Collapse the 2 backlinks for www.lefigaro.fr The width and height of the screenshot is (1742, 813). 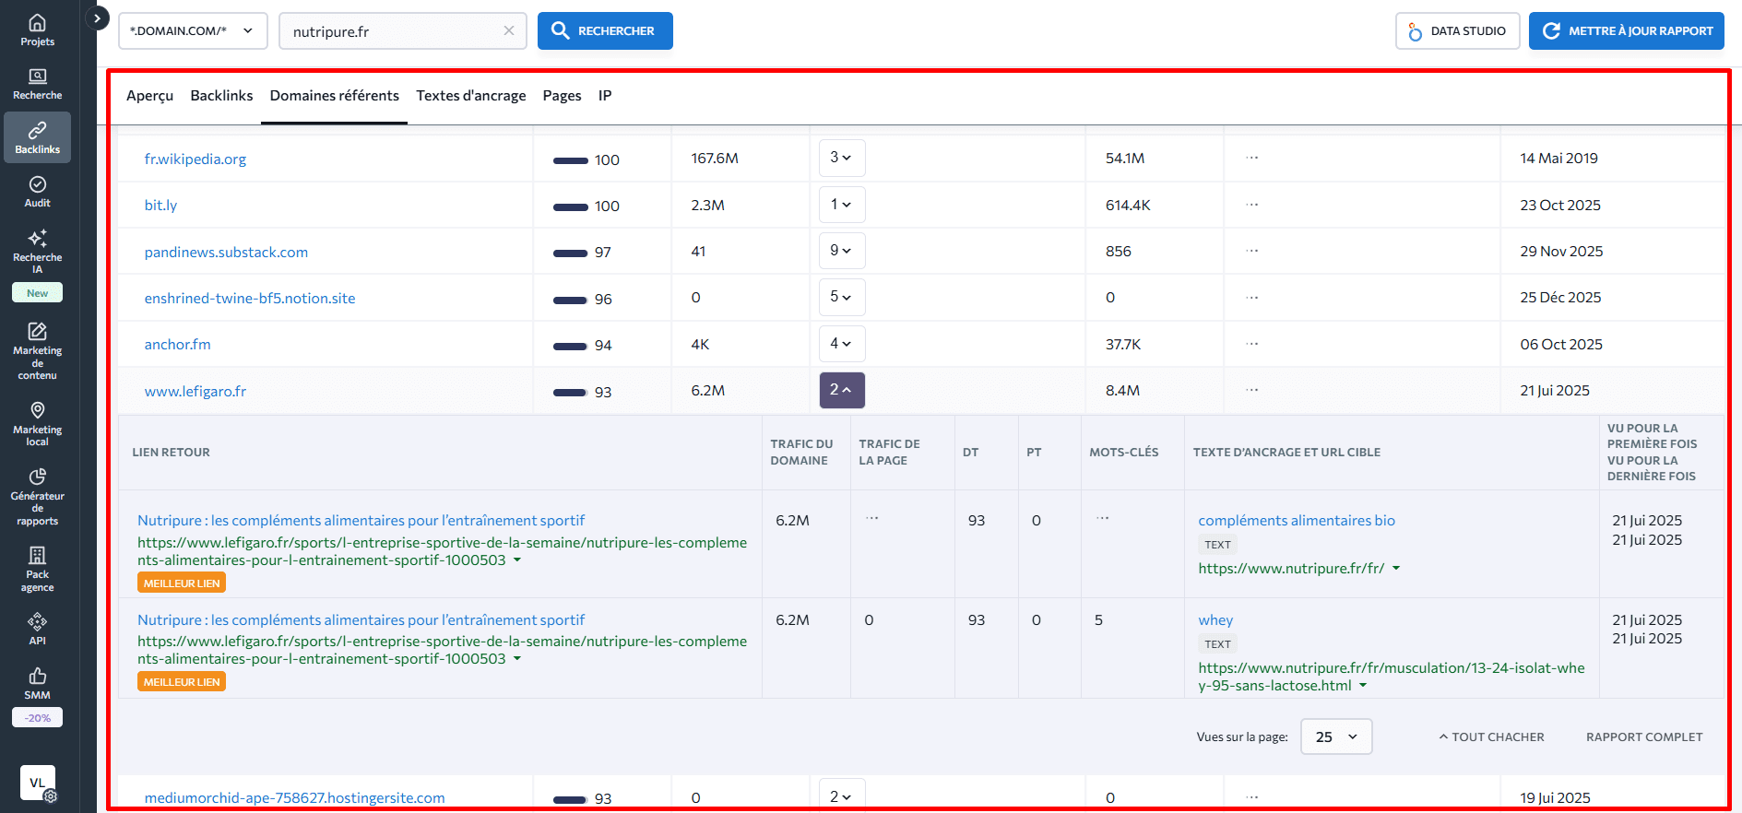(841, 390)
